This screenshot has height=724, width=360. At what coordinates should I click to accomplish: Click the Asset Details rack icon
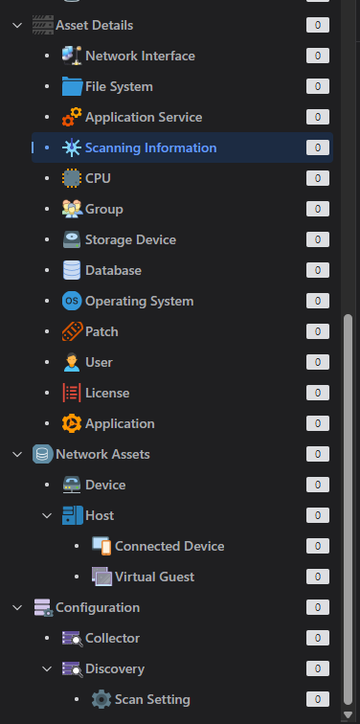[x=43, y=25]
